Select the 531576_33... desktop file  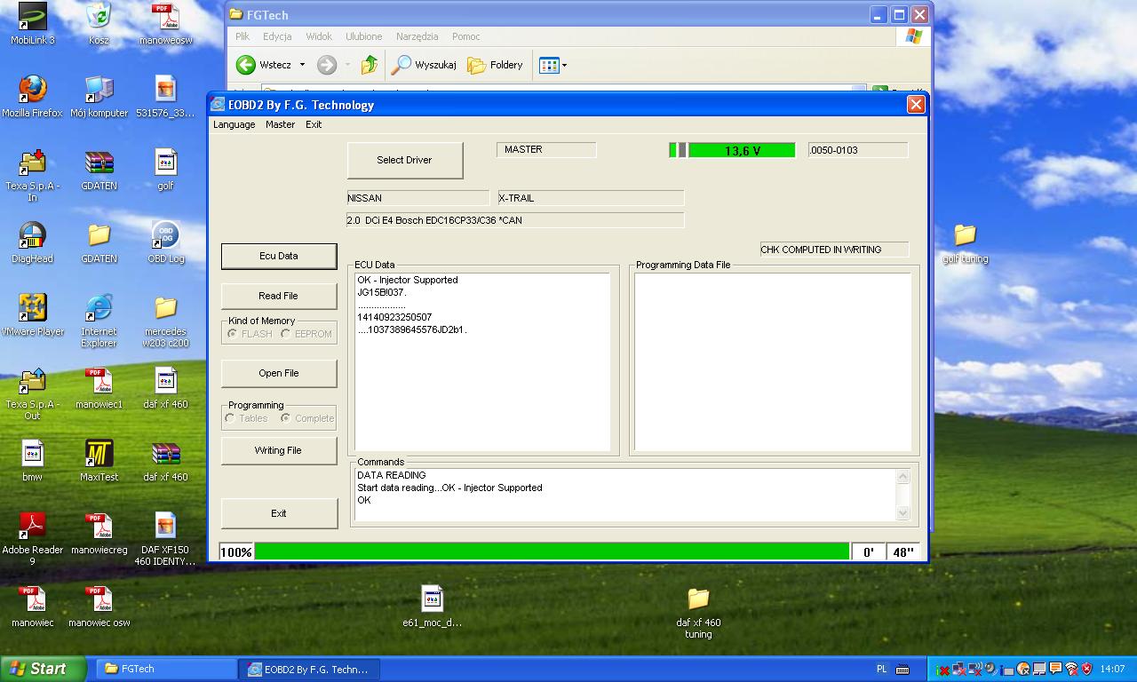pos(165,97)
